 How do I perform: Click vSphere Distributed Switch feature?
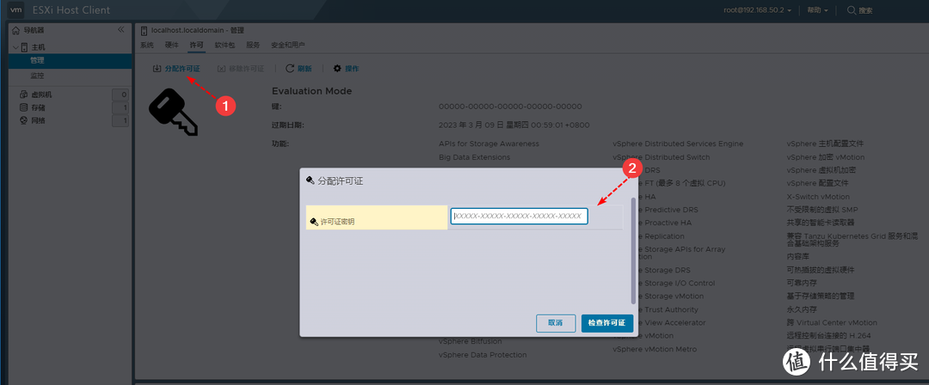pyautogui.click(x=661, y=157)
